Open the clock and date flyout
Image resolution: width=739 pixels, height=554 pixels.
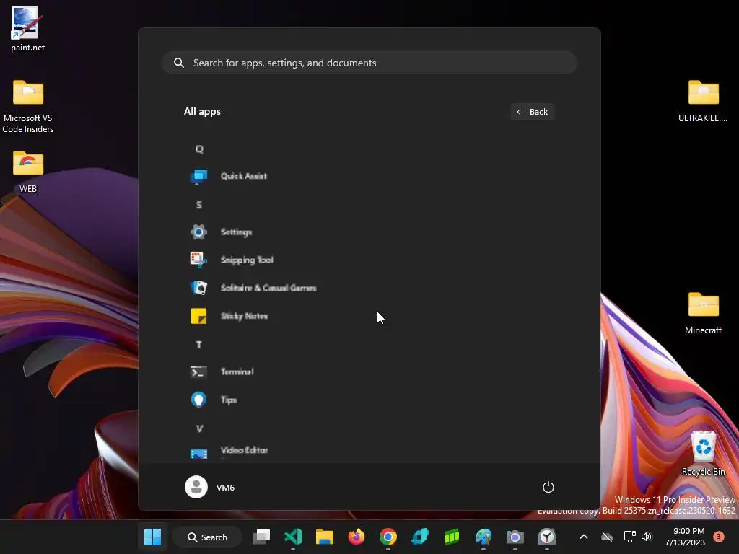[x=685, y=537]
